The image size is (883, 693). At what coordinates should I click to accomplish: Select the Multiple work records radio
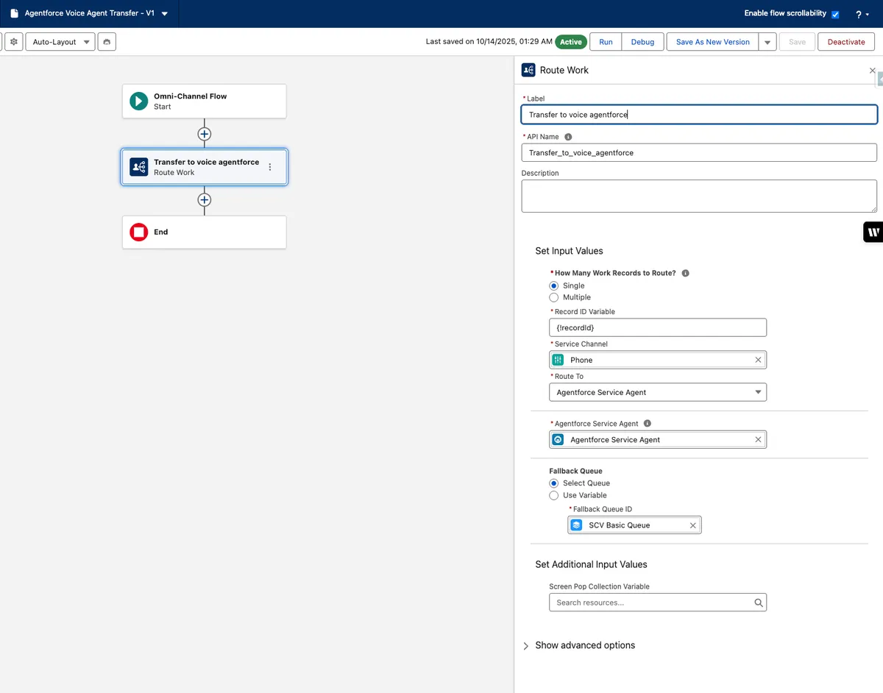tap(554, 297)
